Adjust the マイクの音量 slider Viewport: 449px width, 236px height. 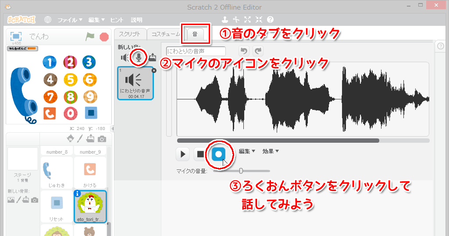(x=241, y=171)
